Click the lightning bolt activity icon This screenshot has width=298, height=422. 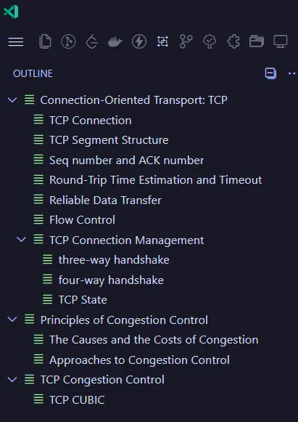point(139,41)
